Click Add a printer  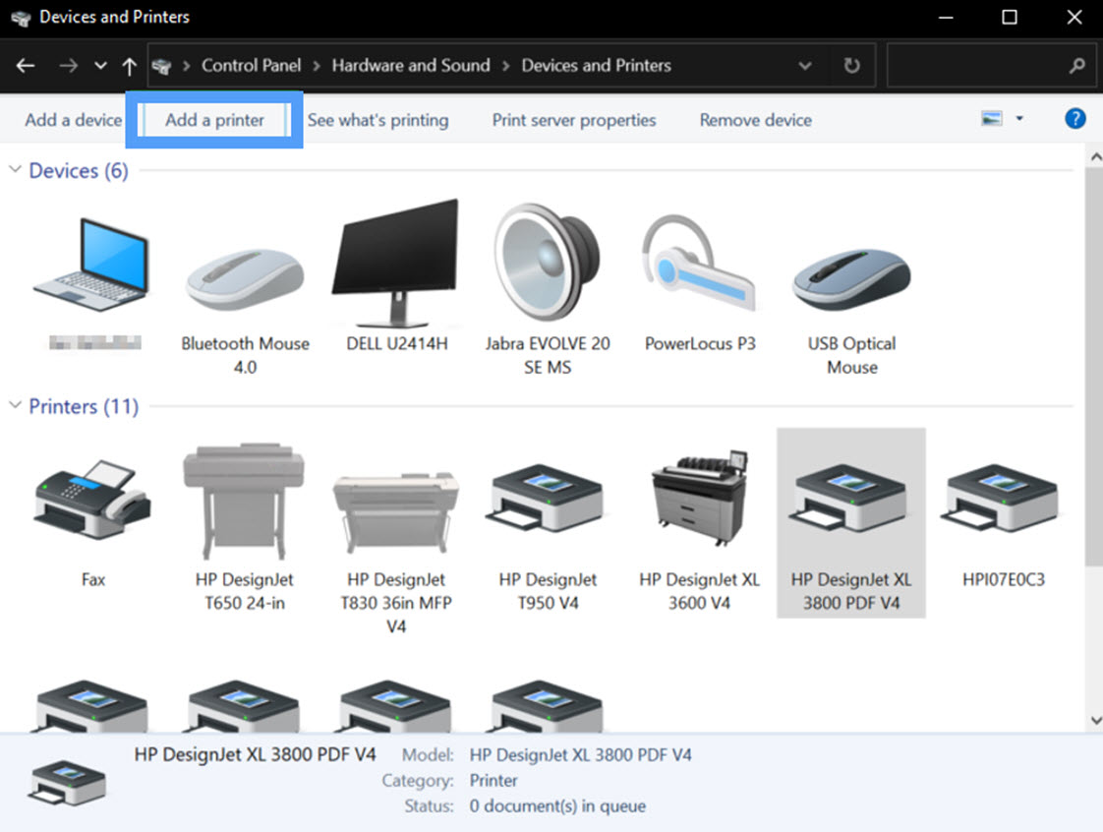tap(214, 120)
